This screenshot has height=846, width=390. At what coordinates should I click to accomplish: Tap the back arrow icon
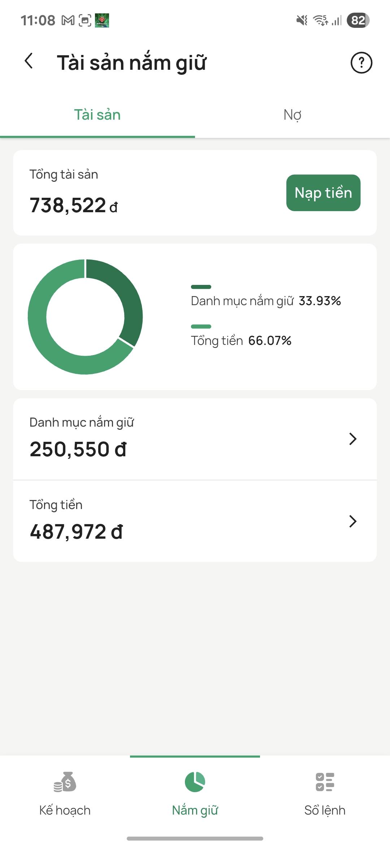29,61
